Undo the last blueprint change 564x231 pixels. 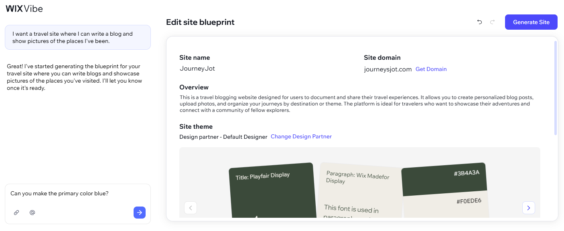pyautogui.click(x=479, y=22)
